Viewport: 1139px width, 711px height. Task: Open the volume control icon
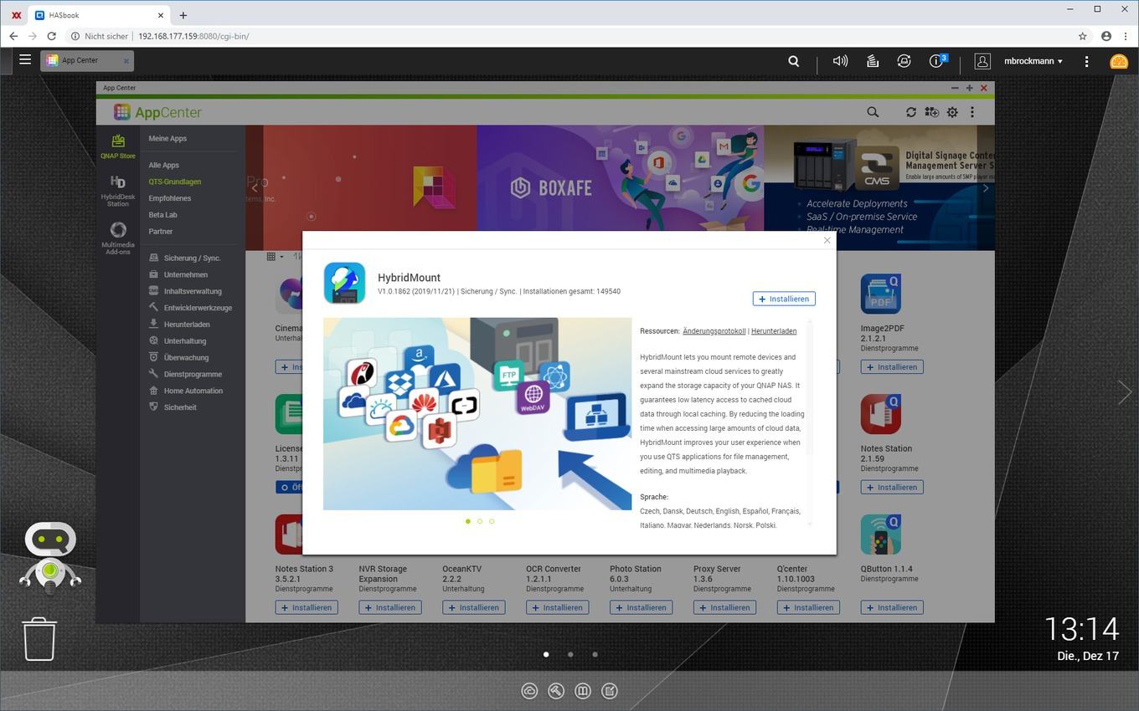coord(840,61)
